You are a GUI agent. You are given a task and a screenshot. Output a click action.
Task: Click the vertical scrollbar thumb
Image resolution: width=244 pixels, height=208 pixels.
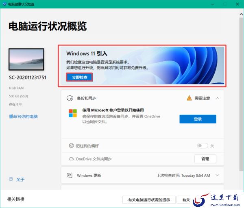click(x=241, y=94)
